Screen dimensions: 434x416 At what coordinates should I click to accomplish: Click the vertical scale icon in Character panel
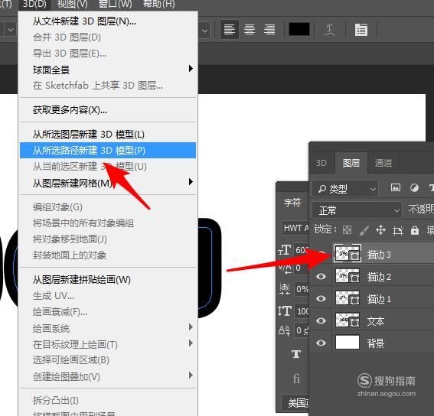285,311
